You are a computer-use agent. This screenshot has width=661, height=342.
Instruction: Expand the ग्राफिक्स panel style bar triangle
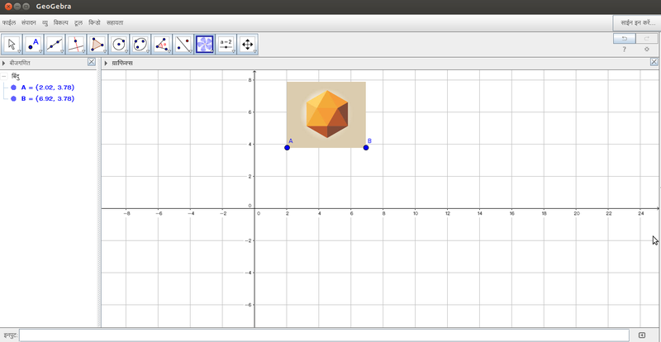tap(106, 64)
